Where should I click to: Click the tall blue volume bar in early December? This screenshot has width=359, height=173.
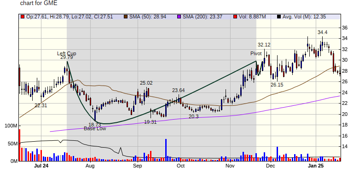tap(277, 154)
